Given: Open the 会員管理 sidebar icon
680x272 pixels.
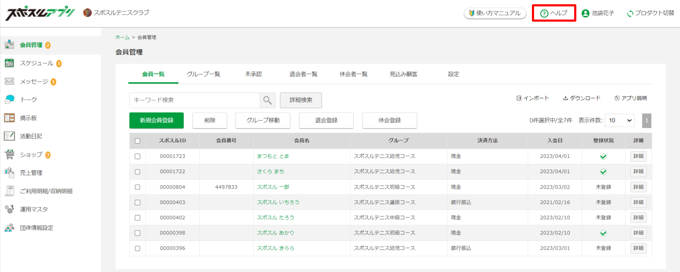Looking at the screenshot, I should pos(9,45).
